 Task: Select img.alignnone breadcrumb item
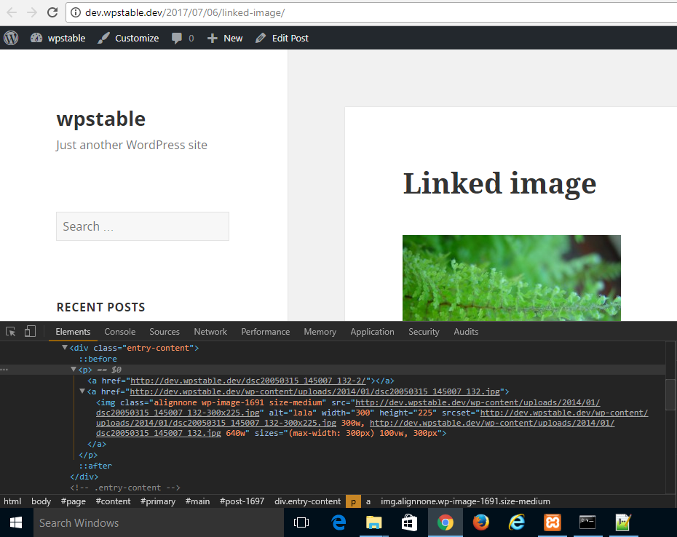click(465, 501)
